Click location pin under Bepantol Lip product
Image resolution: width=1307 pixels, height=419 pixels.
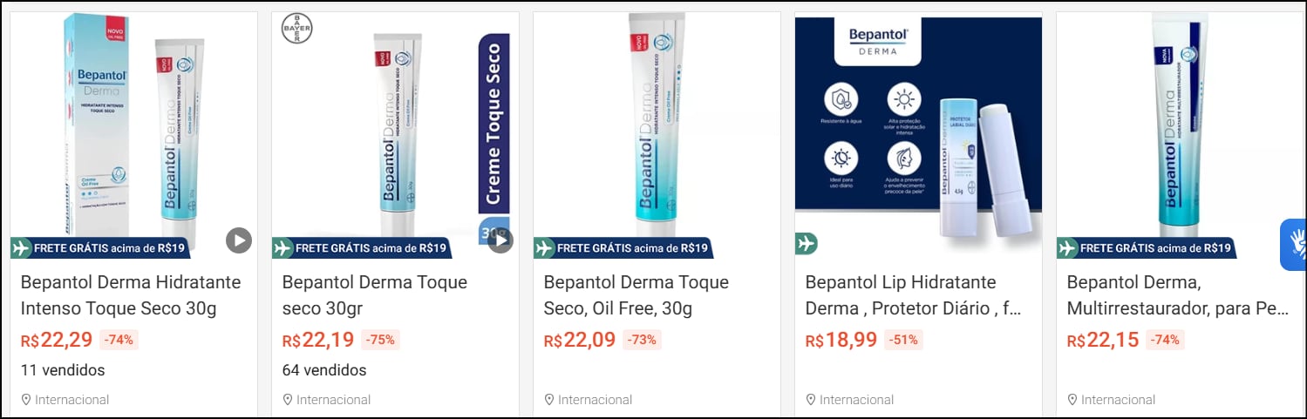click(811, 400)
